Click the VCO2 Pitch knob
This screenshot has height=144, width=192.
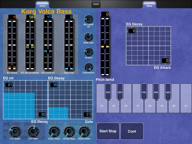pyautogui.click(x=69, y=131)
